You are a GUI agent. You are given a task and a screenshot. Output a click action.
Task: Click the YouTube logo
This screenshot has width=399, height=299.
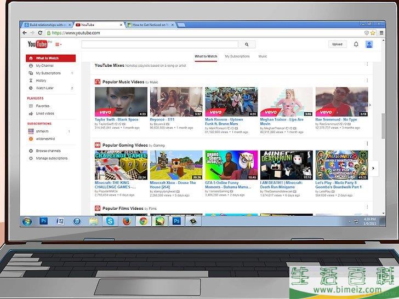pyautogui.click(x=38, y=44)
